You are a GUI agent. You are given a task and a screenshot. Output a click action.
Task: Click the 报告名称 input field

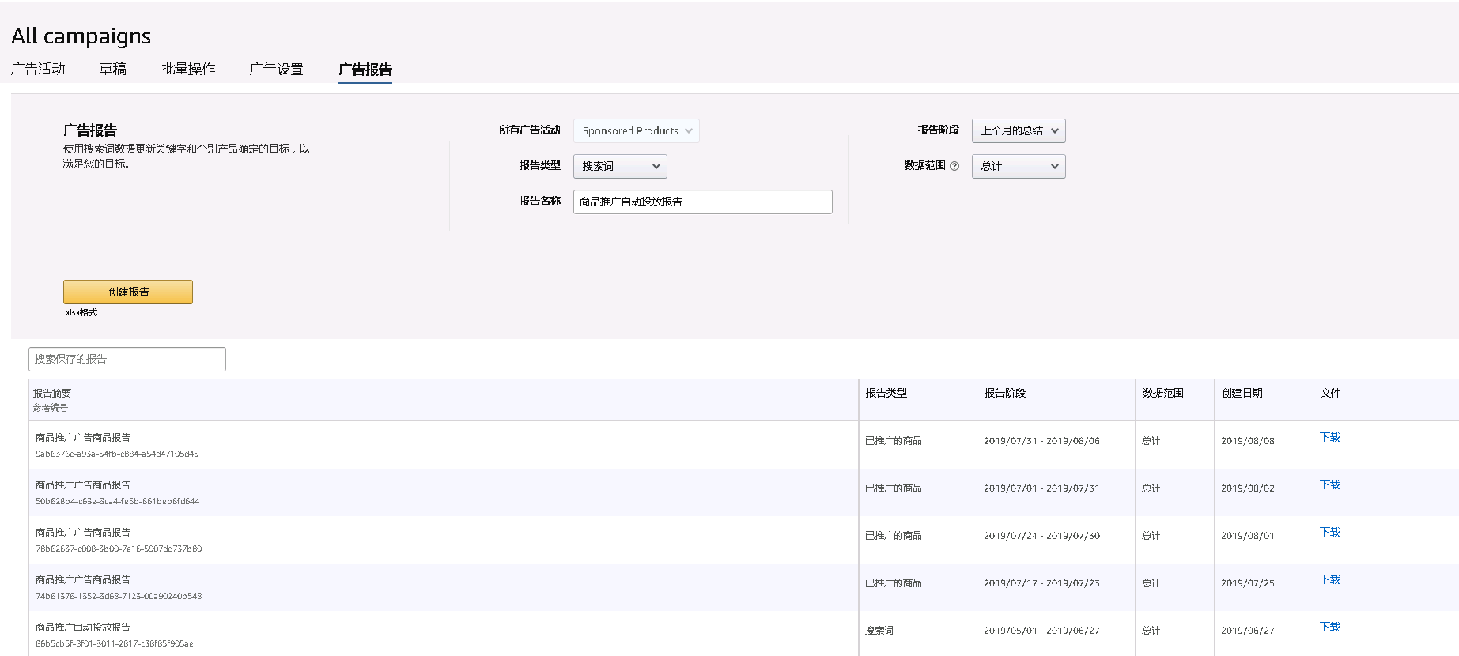(703, 202)
